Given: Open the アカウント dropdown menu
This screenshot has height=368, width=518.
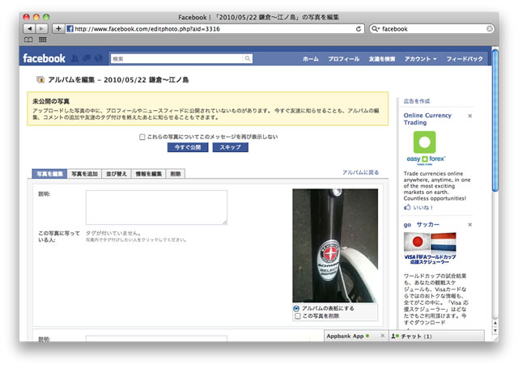Looking at the screenshot, I should (420, 59).
